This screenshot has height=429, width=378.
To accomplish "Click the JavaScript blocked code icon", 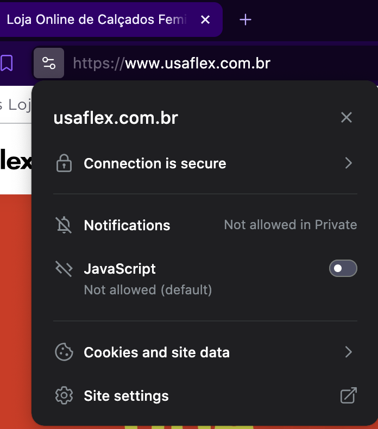I will point(64,269).
